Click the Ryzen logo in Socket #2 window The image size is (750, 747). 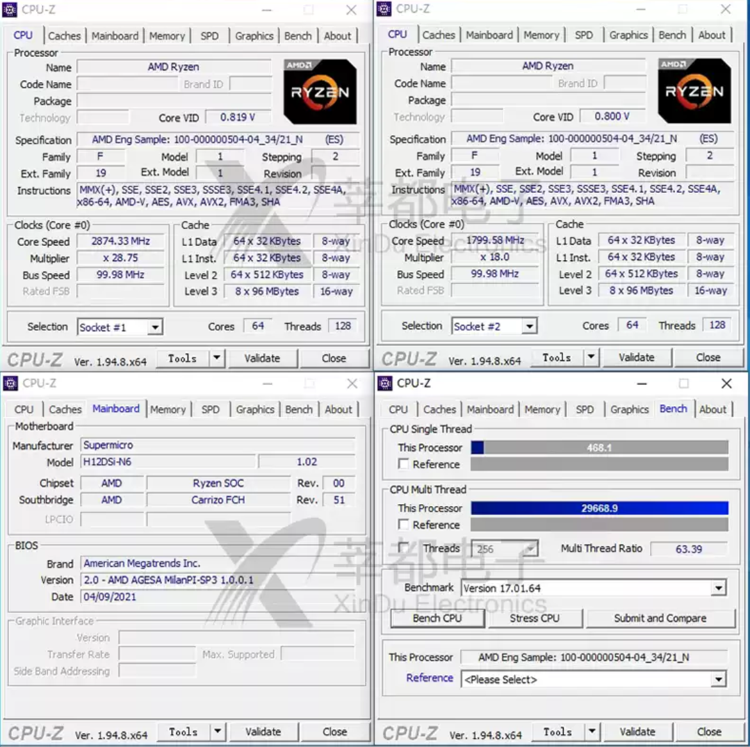(x=694, y=90)
